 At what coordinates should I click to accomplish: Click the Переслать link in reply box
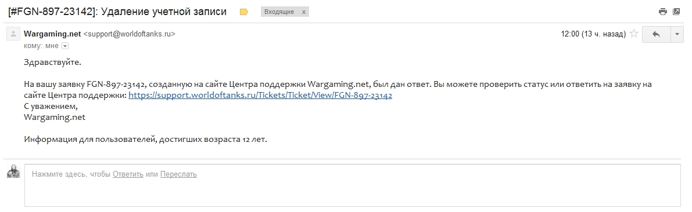point(178,174)
